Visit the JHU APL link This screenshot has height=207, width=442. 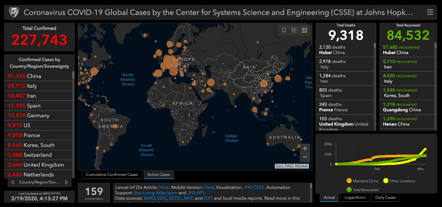point(196,193)
